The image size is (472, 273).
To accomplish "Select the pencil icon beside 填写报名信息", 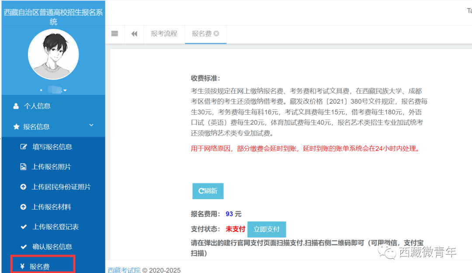I will pos(24,147).
